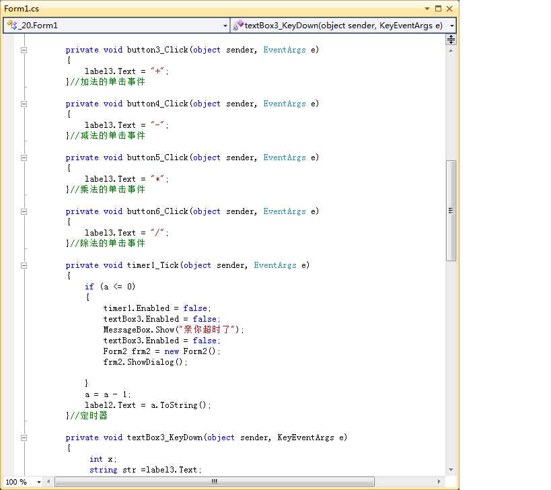Click the button3_Click method signature

pyautogui.click(x=192, y=50)
